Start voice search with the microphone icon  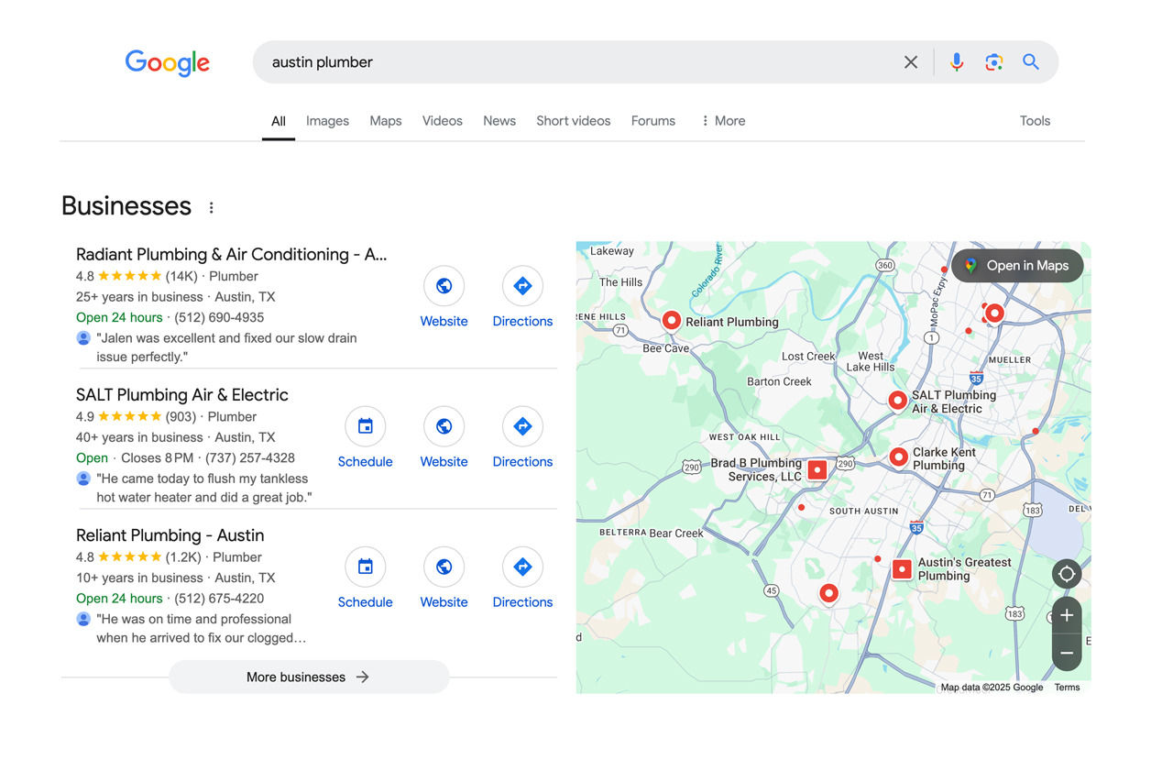pos(957,62)
